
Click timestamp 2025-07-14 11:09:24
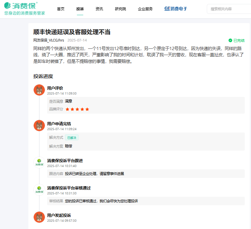coord(62,129)
